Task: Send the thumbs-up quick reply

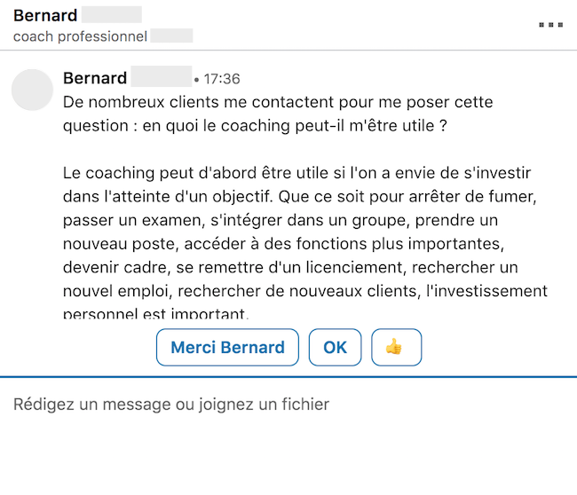Action: point(396,347)
